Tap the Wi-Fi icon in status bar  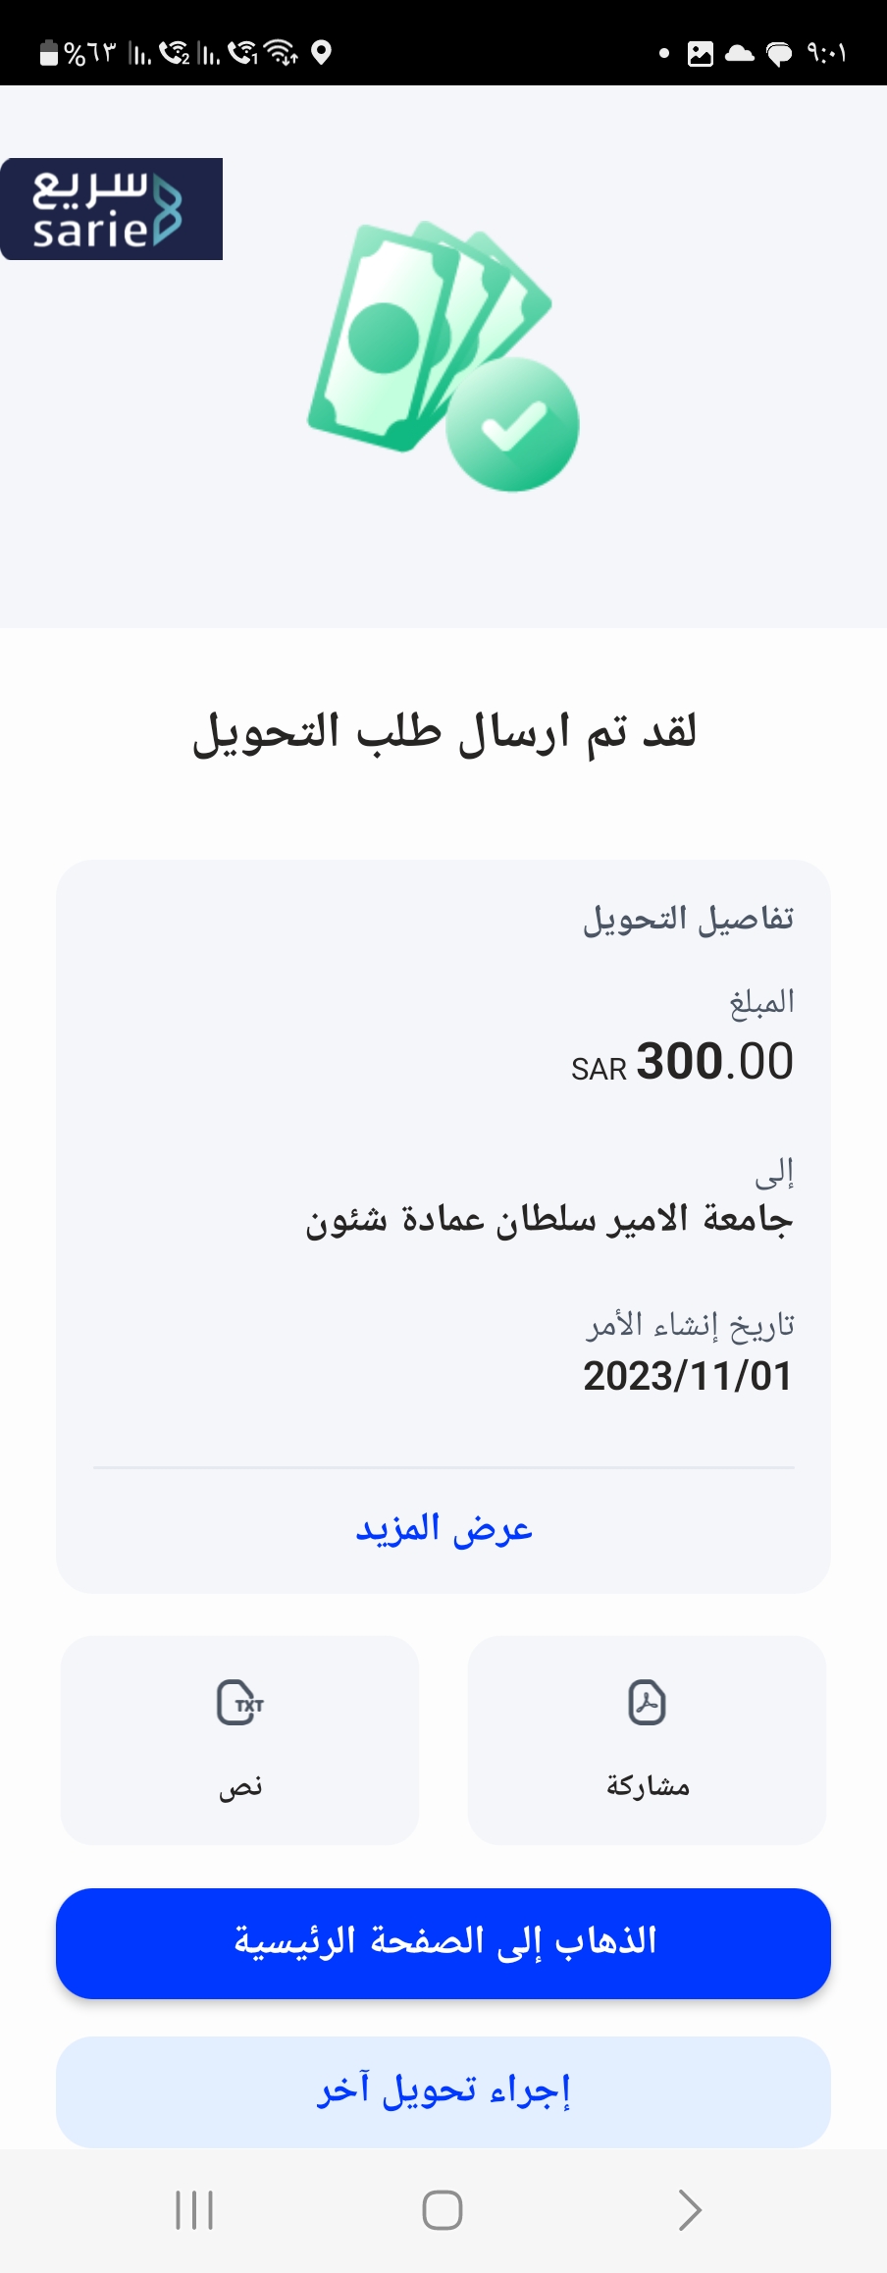282,52
